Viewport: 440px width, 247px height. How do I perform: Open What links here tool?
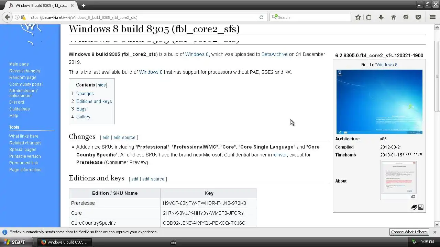[24, 136]
